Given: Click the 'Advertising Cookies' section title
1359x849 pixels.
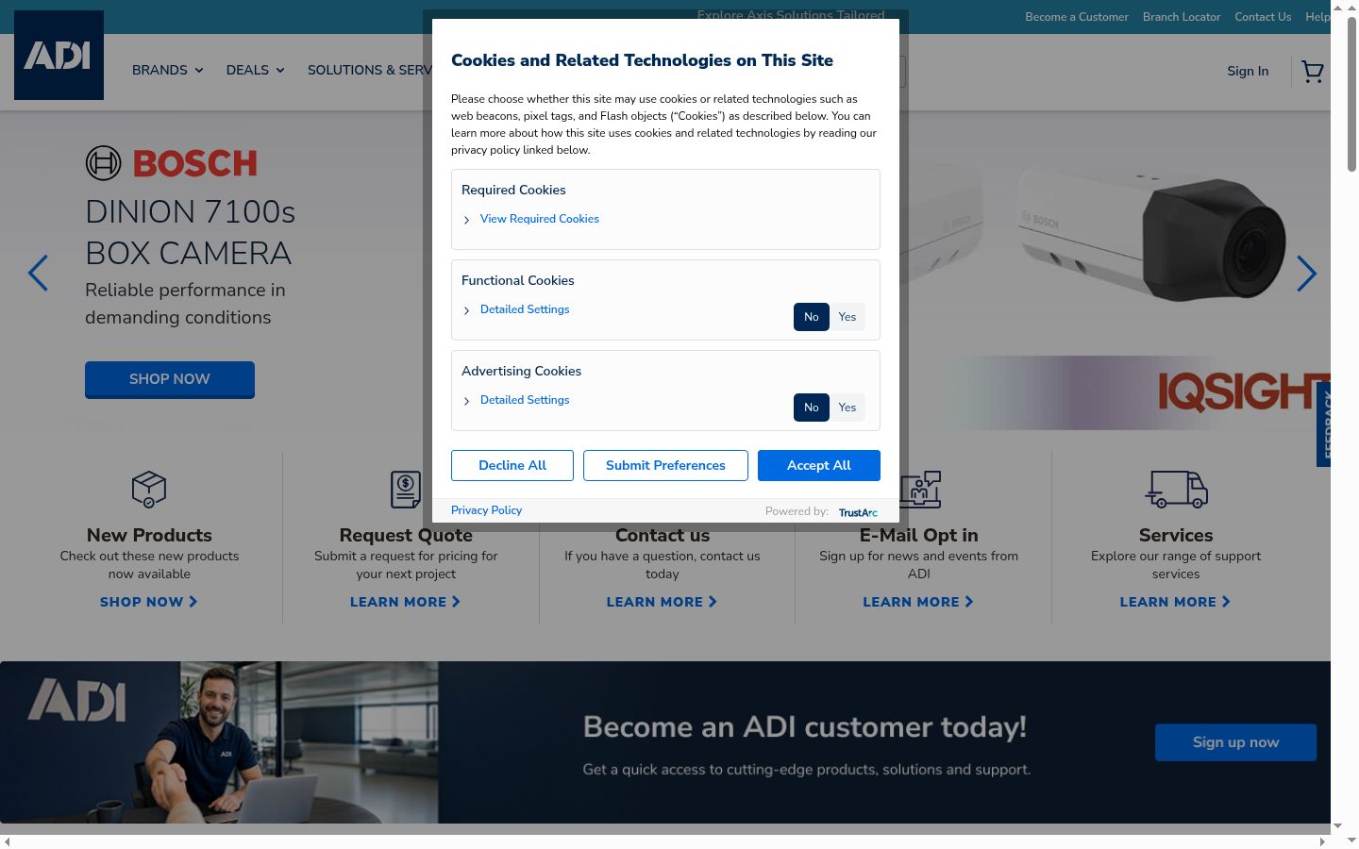Looking at the screenshot, I should 521,371.
